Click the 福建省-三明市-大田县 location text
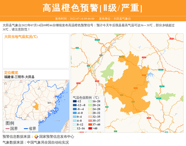 19,77
